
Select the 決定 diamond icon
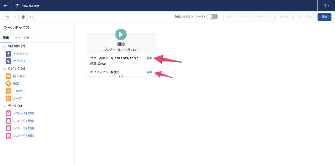[8, 83]
